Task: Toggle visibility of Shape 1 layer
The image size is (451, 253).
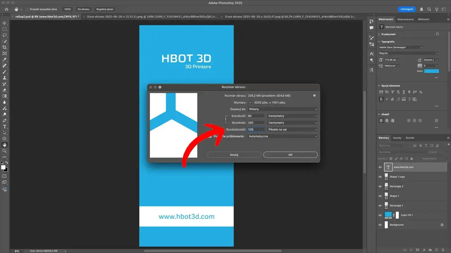Action: 380,196
